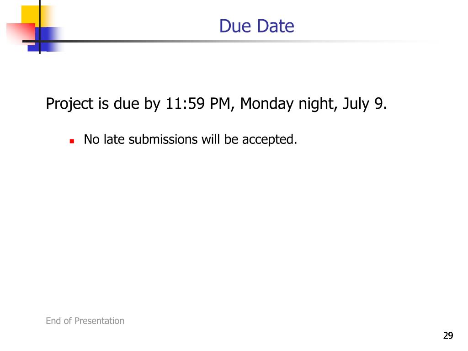Select the "Due Date" slide title
This screenshot has height=351, width=468.
pos(257,26)
